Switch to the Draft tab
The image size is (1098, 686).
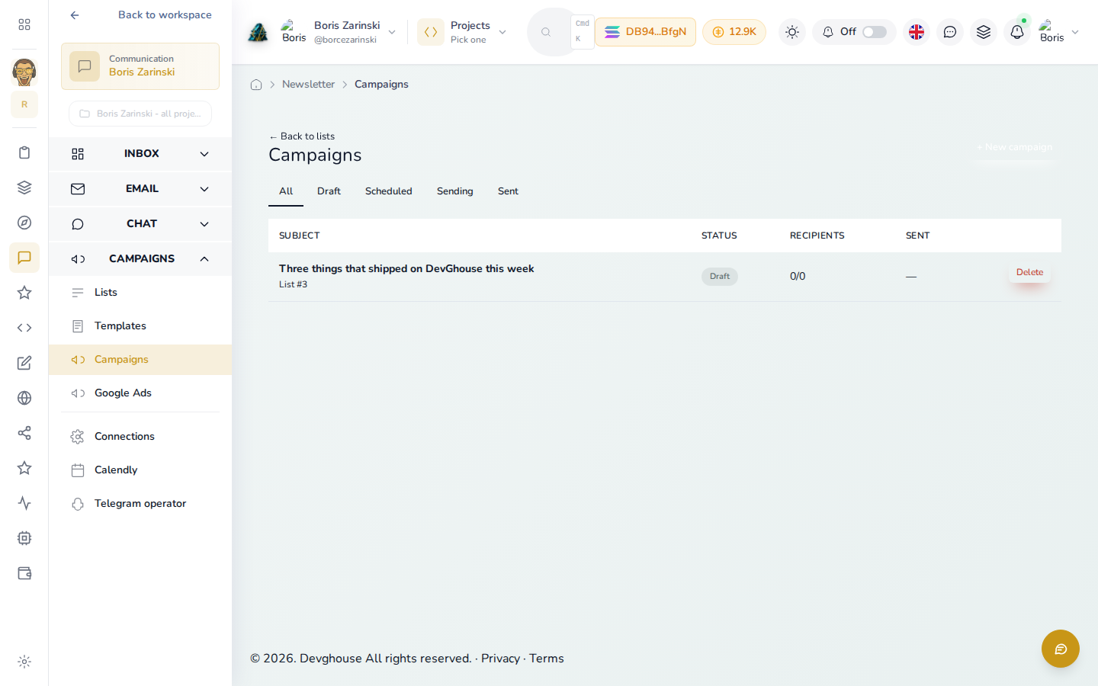[x=329, y=191]
